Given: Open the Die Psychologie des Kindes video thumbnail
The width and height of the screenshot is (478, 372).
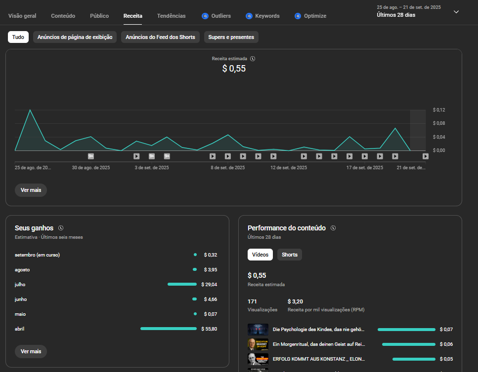Looking at the screenshot, I should (258, 330).
